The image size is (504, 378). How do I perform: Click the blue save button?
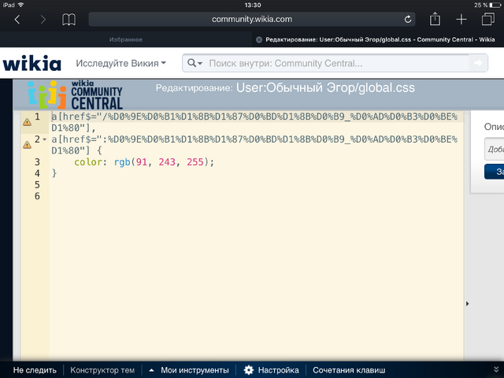click(494, 172)
